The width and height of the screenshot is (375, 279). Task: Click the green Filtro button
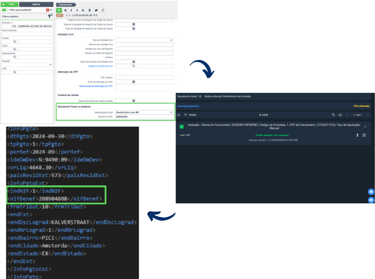click(9, 4)
